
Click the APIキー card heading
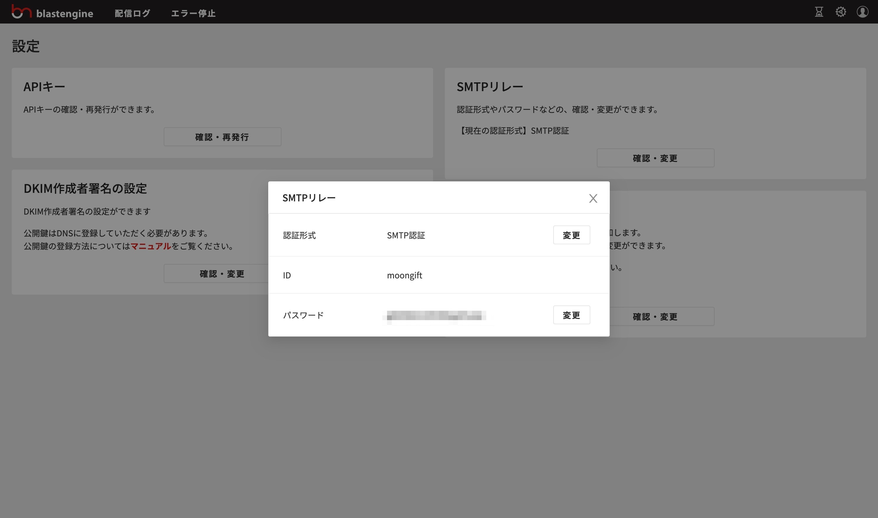pyautogui.click(x=44, y=86)
